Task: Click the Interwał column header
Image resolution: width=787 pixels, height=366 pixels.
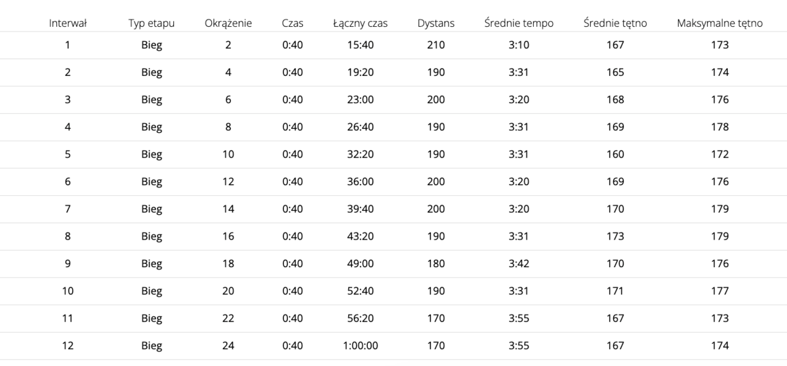Action: pyautogui.click(x=68, y=23)
